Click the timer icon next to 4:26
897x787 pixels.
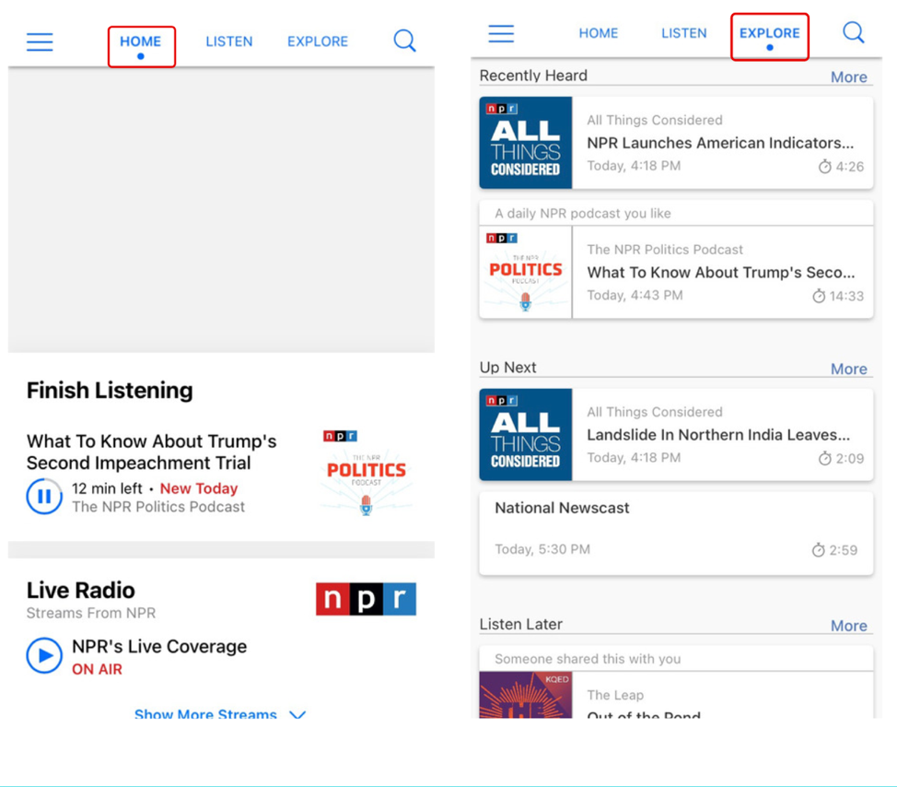pyautogui.click(x=824, y=167)
